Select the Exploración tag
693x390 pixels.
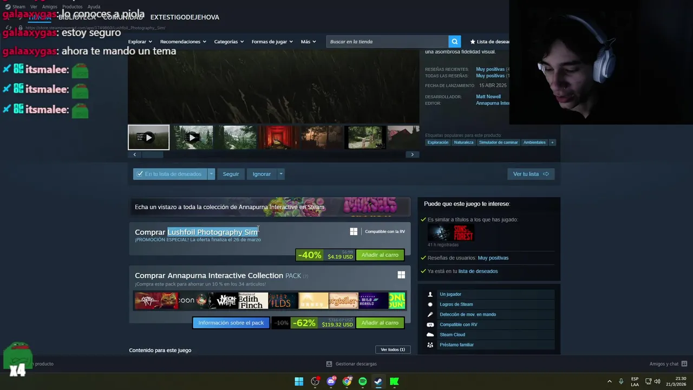click(438, 142)
